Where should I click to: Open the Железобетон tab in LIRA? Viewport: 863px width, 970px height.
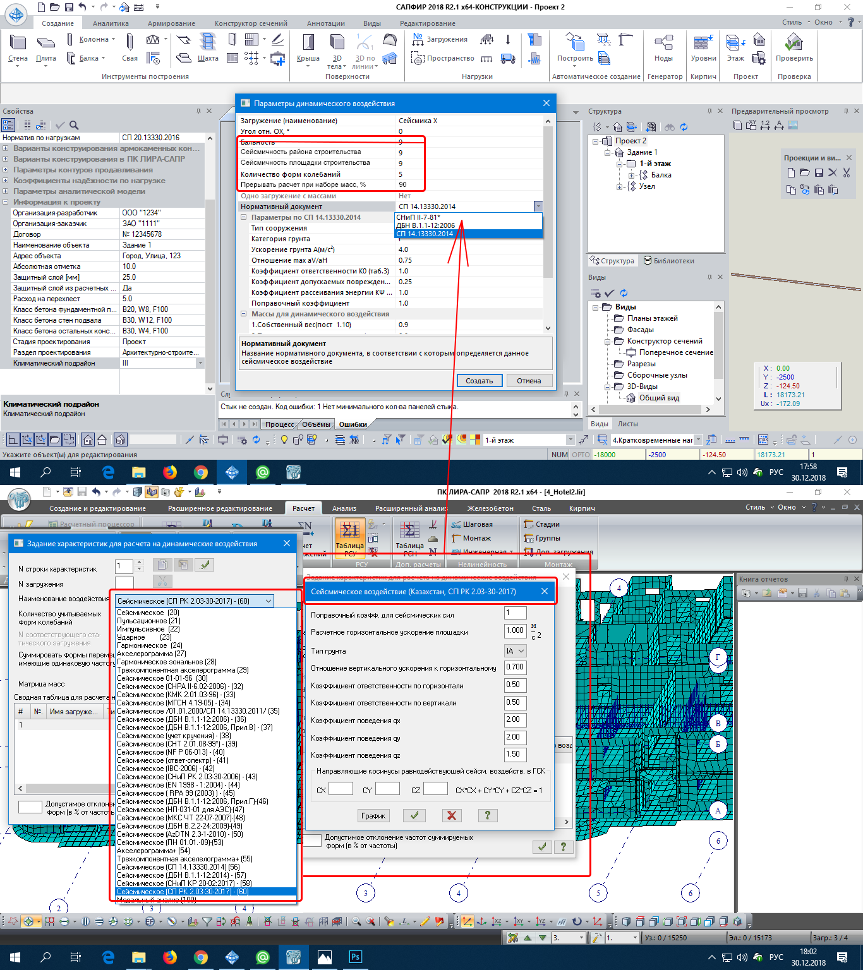(490, 508)
